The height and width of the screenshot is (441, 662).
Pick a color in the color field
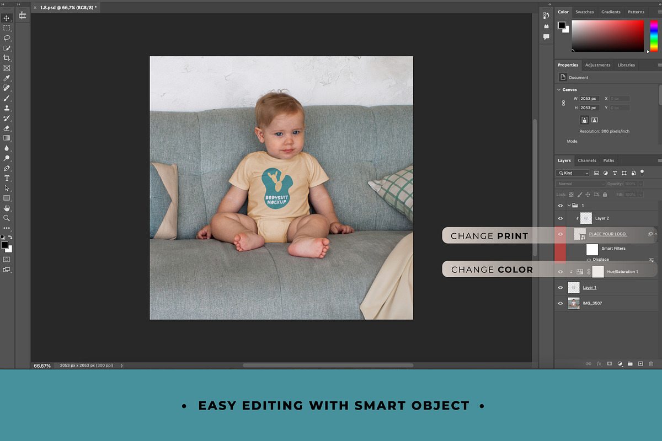point(608,36)
